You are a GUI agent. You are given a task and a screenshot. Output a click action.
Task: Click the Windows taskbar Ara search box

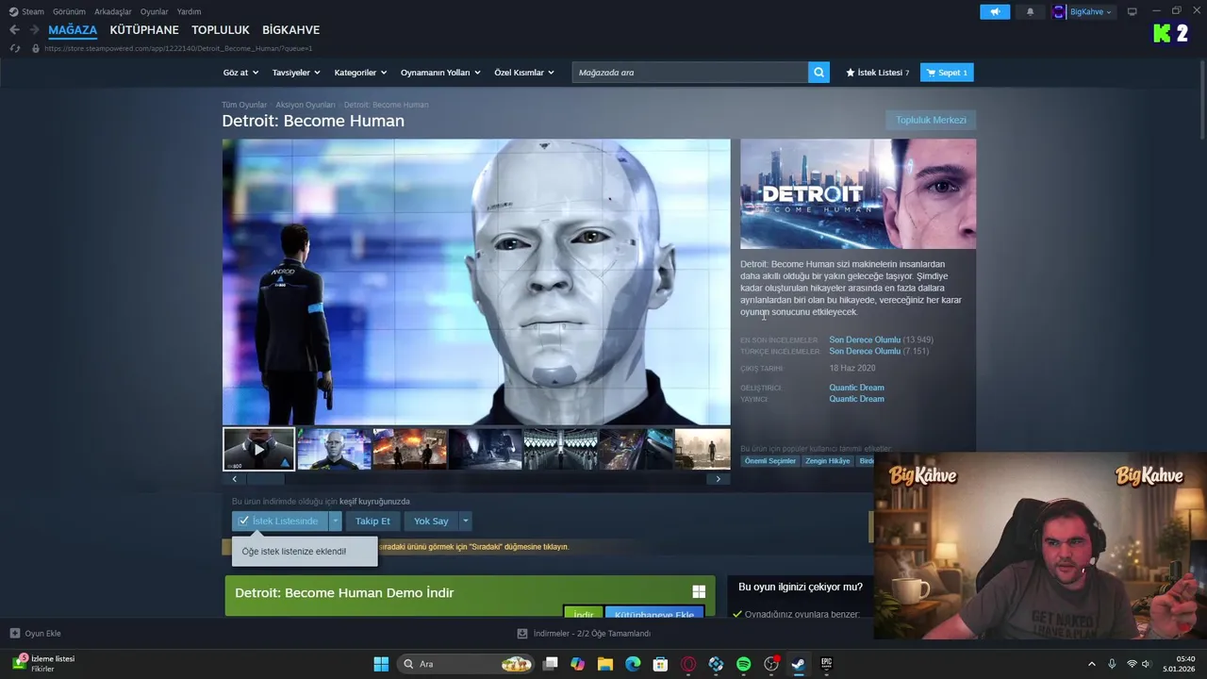tap(466, 664)
